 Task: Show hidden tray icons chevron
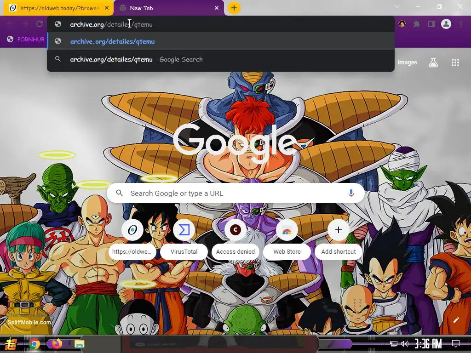coord(382,344)
